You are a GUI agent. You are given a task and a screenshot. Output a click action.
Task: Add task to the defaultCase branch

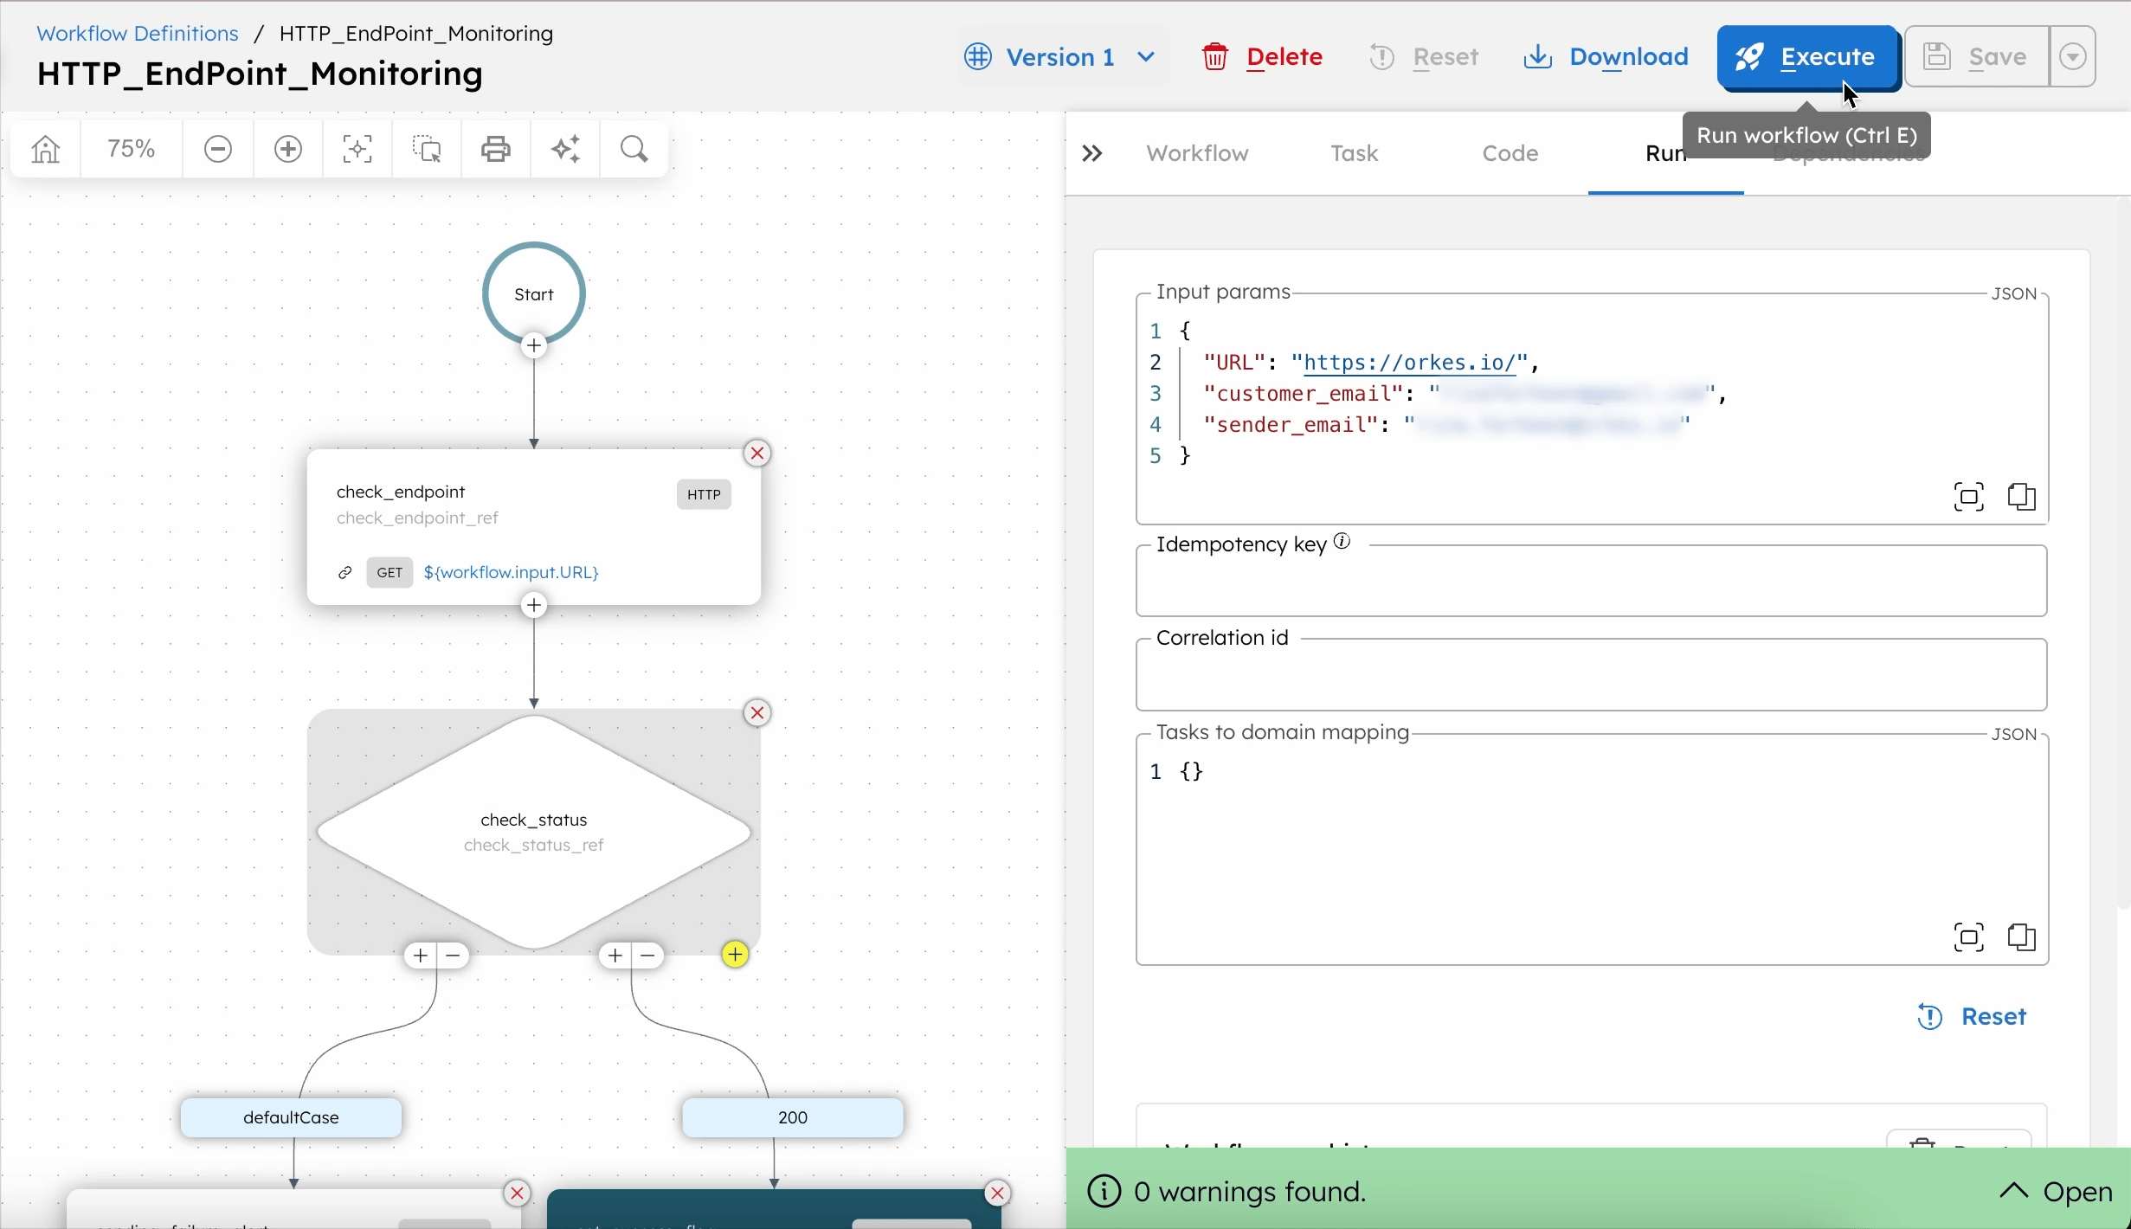pyautogui.click(x=421, y=956)
